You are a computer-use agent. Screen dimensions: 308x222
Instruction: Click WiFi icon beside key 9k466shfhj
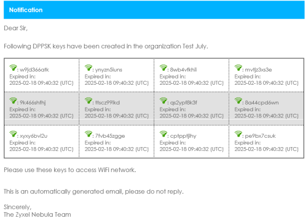coord(13,101)
